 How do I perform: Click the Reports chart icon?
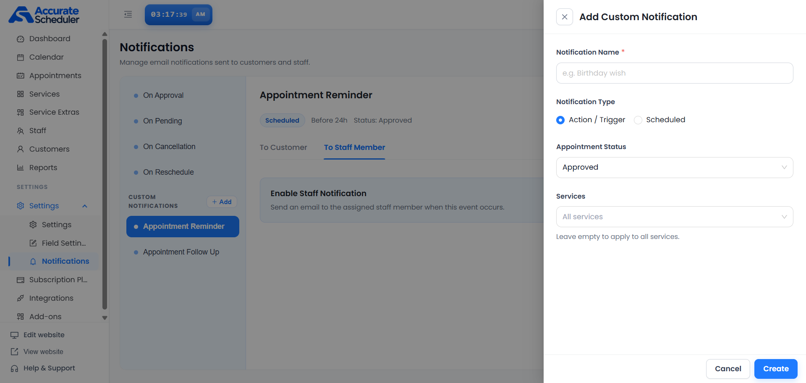(x=20, y=168)
